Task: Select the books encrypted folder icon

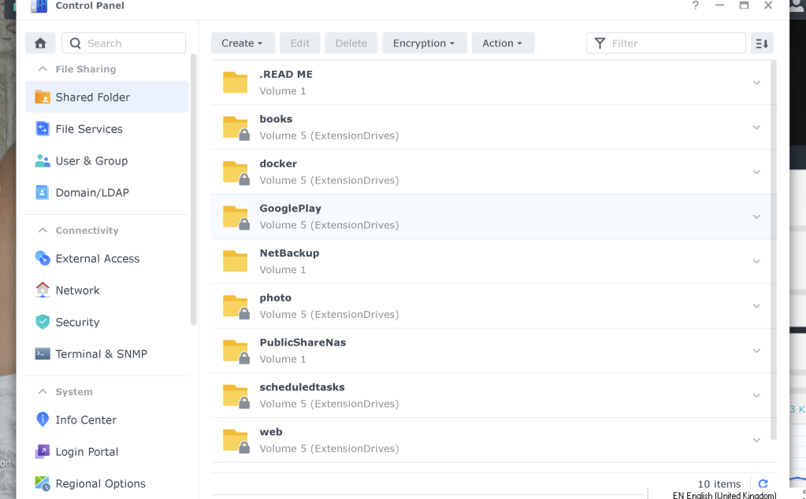Action: pyautogui.click(x=236, y=128)
